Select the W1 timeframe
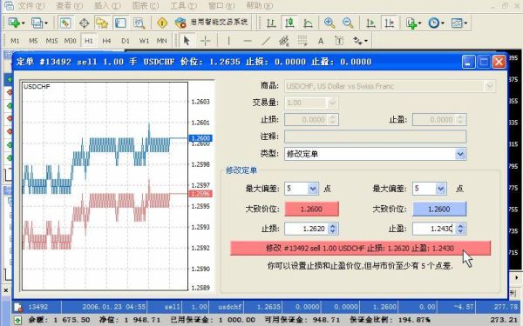The image size is (523, 326). (144, 41)
